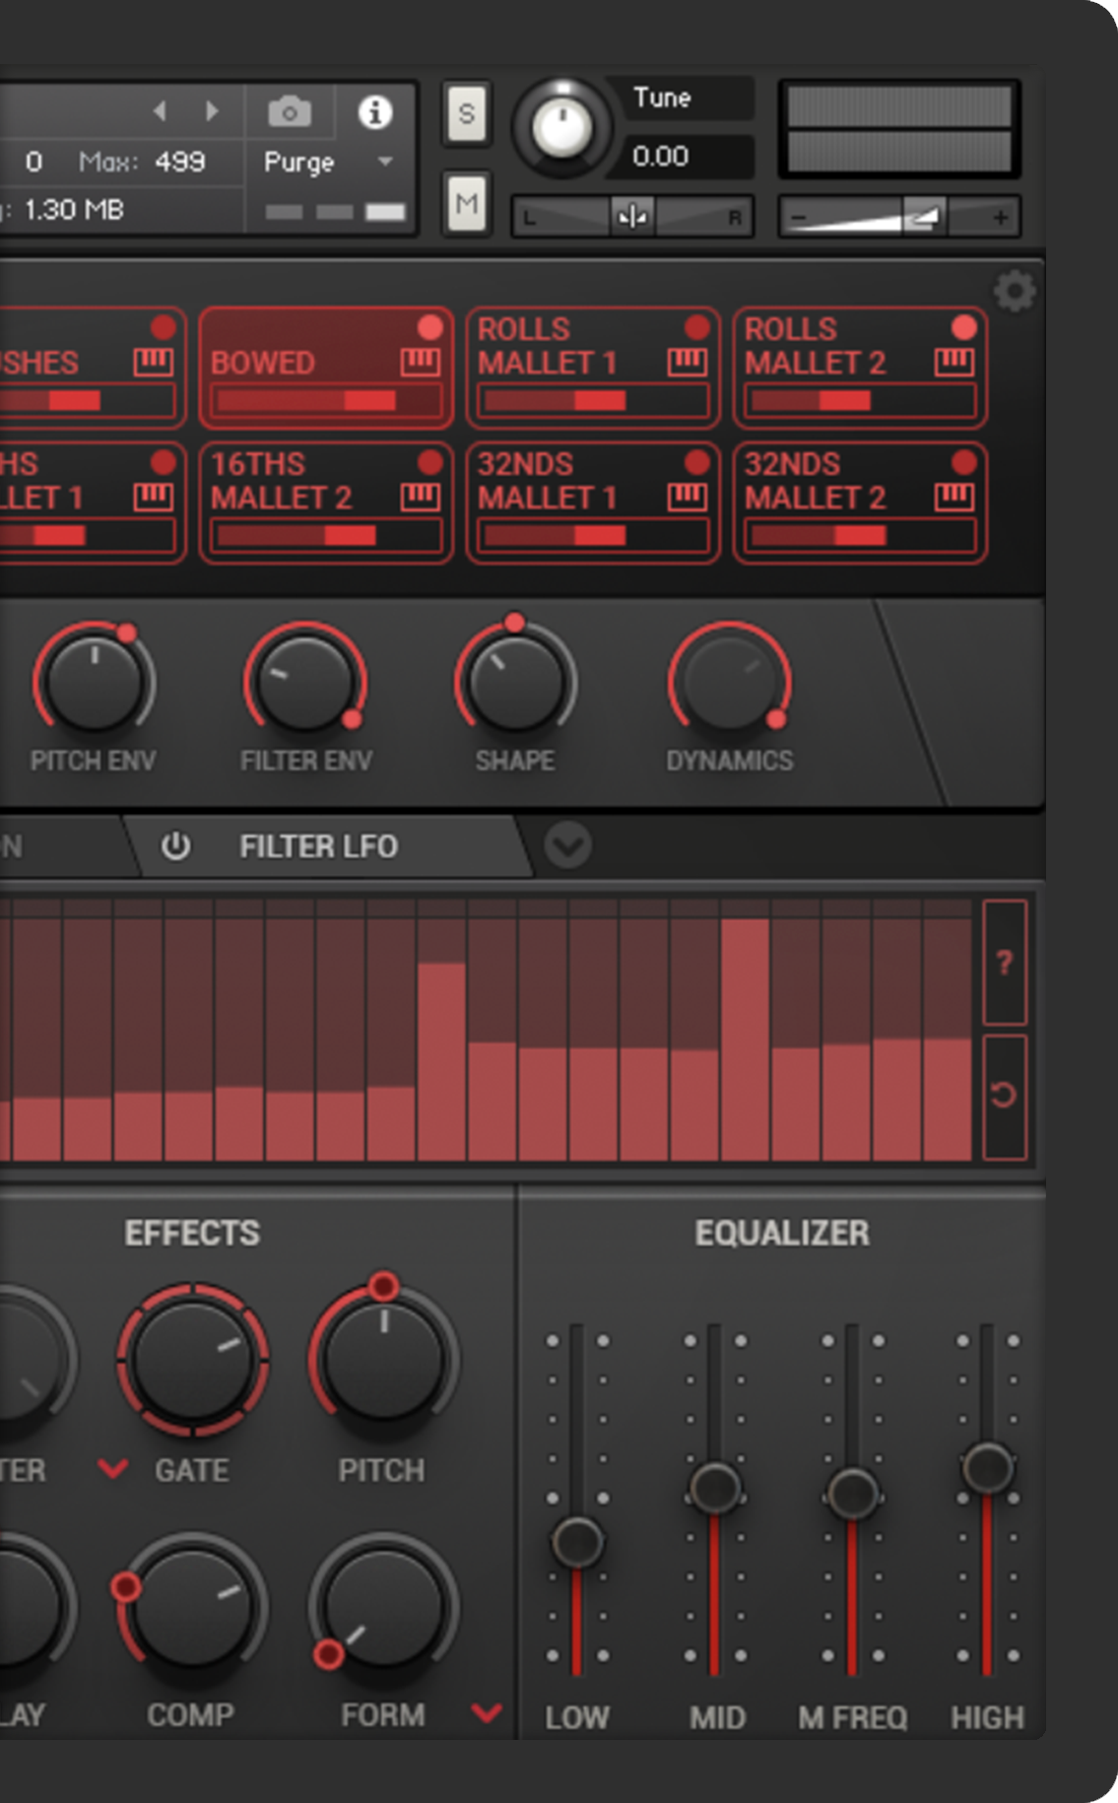Image resolution: width=1118 pixels, height=1803 pixels.
Task: Click the L/R pan slider
Action: 632,217
